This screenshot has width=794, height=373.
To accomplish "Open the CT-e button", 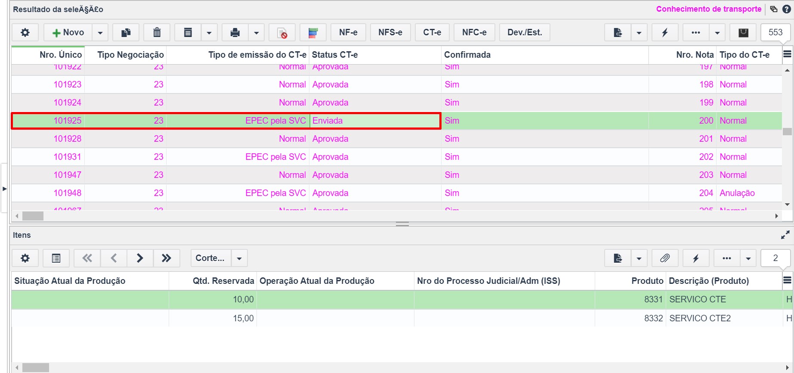I will [432, 32].
